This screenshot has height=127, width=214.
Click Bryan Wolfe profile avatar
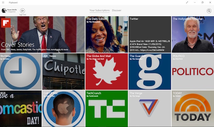coord(4,10)
